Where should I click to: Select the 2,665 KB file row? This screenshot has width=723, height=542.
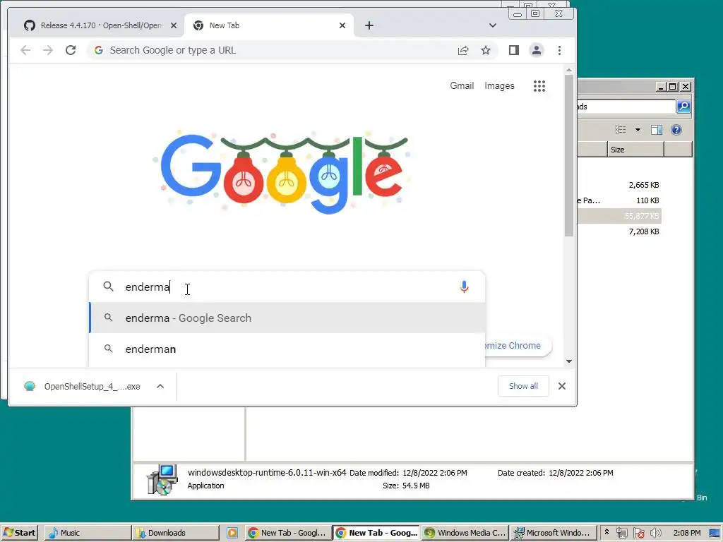click(619, 185)
